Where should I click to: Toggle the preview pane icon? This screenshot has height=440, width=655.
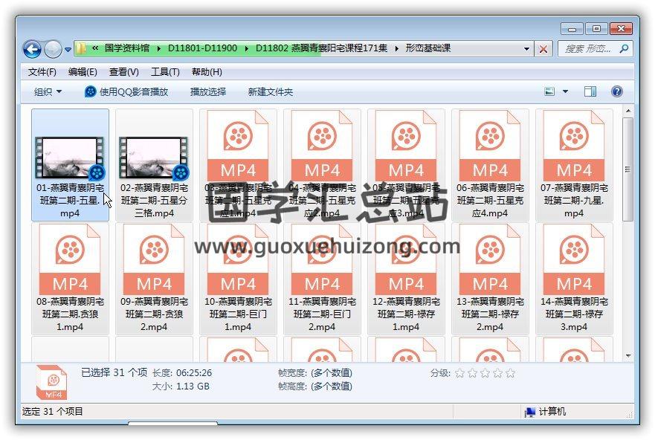pyautogui.click(x=590, y=91)
